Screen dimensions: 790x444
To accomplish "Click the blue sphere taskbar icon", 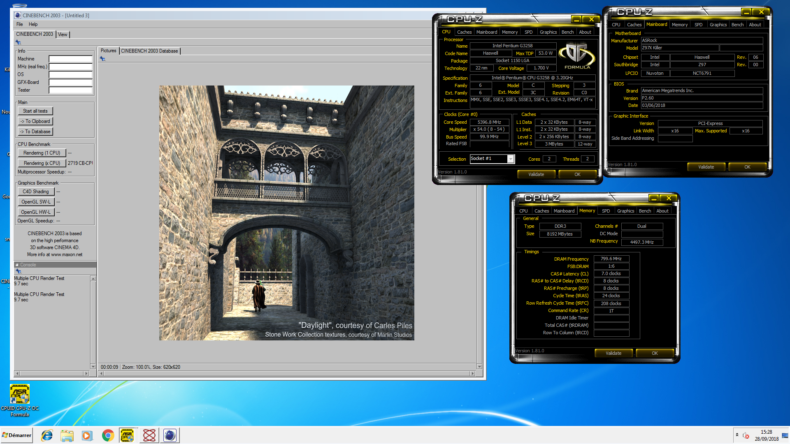I will pos(170,435).
